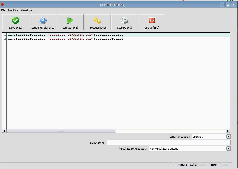Image resolution: width=238 pixels, height=169 pixels.
Task: Place cursor on UpdateCatalog code line 1
Action: tap(66, 35)
